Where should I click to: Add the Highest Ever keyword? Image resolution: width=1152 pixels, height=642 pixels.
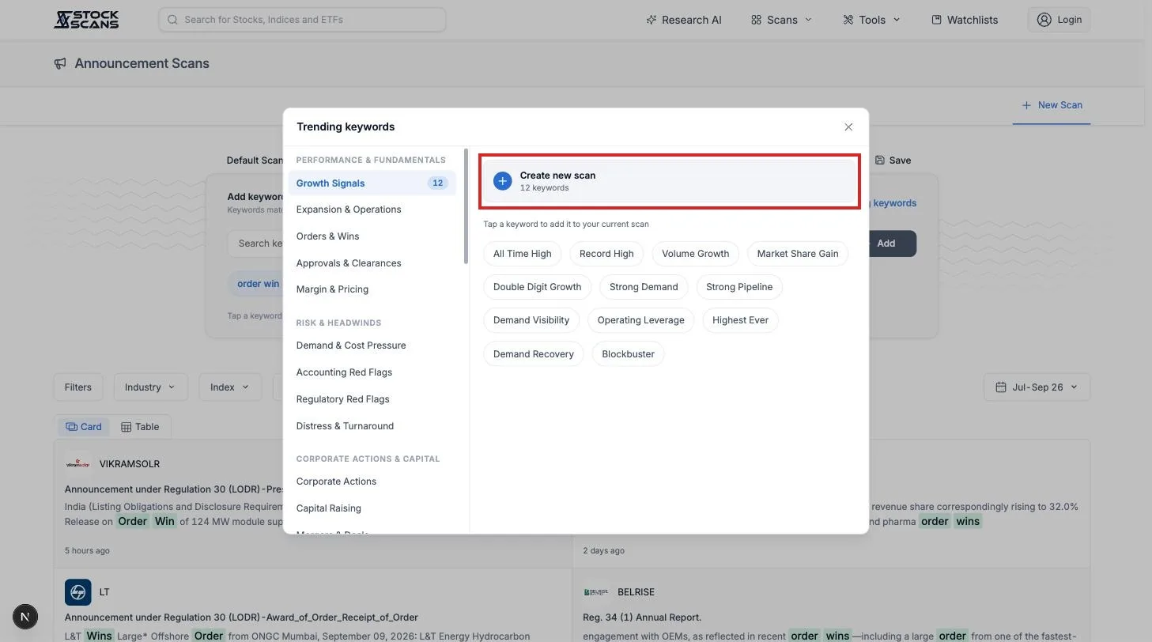[740, 320]
